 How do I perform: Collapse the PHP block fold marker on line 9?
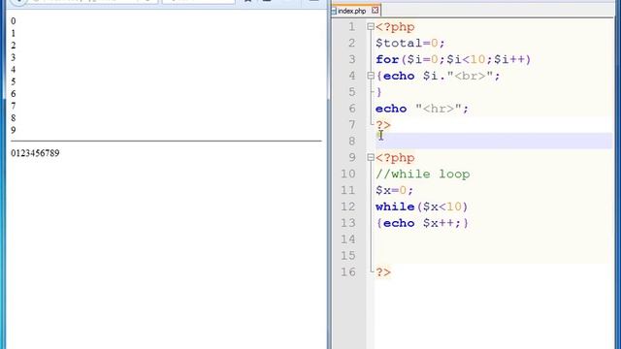click(371, 157)
